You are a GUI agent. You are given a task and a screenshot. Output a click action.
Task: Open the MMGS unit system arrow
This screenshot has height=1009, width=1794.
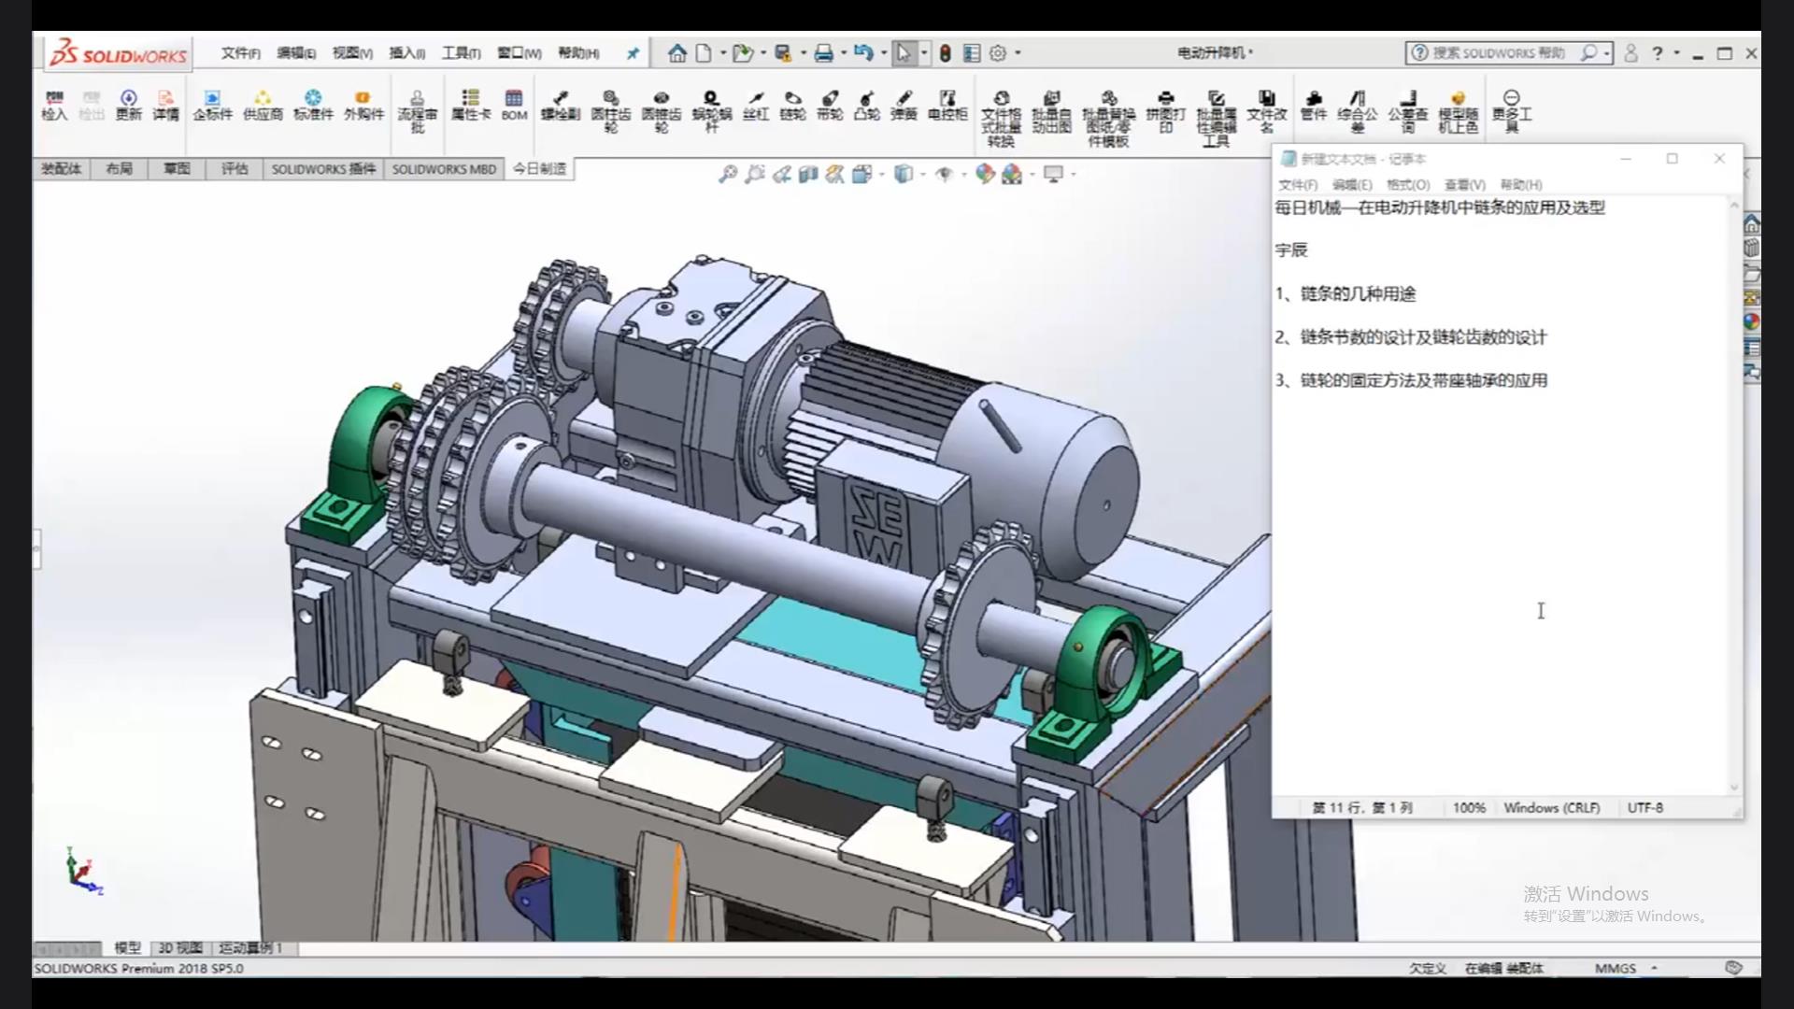click(x=1654, y=968)
